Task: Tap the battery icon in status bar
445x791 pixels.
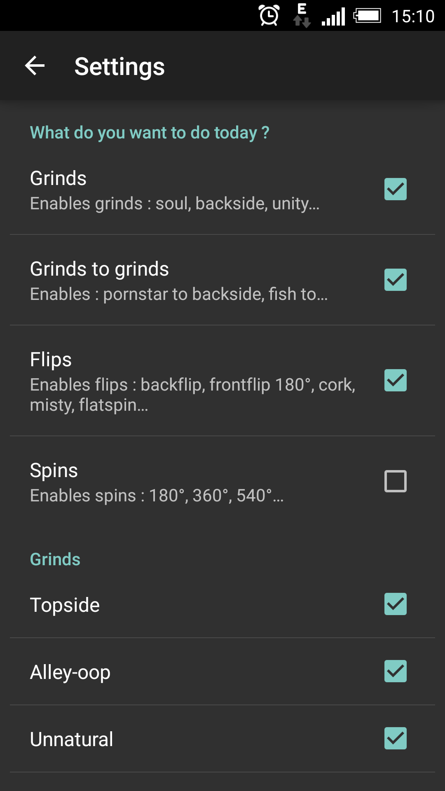Action: pos(367,16)
